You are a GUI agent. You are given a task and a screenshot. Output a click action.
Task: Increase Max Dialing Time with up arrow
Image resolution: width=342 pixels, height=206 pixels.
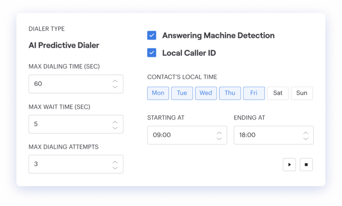tap(115, 81)
